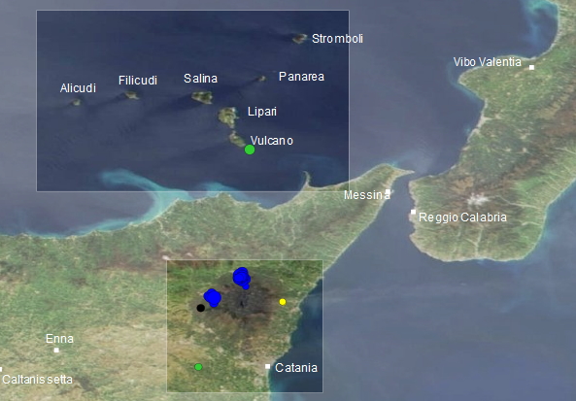Viewport: 576px width, 401px height.
Task: Click the Lipari island label
Action: click(x=262, y=112)
